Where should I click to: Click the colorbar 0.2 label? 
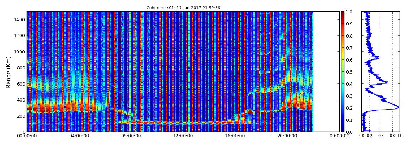click(x=349, y=108)
